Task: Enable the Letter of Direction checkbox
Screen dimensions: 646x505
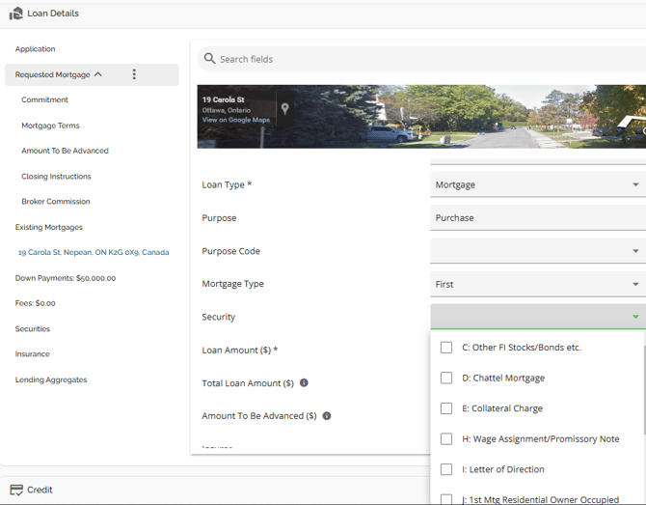Action: coord(446,469)
